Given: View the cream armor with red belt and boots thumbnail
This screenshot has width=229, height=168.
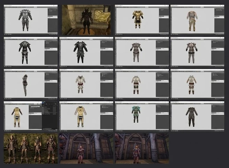Looking at the screenshot, I should [197, 84].
